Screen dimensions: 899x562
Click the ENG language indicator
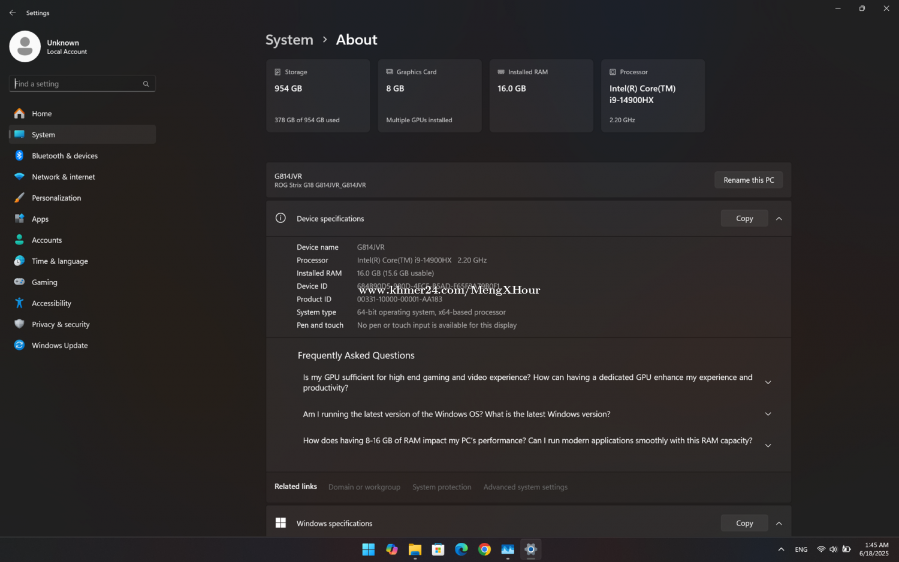point(801,549)
